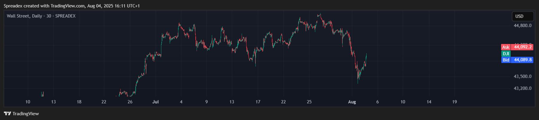Click the 43,200.0 price axis label
This screenshot has width=539, height=120.
click(523, 88)
